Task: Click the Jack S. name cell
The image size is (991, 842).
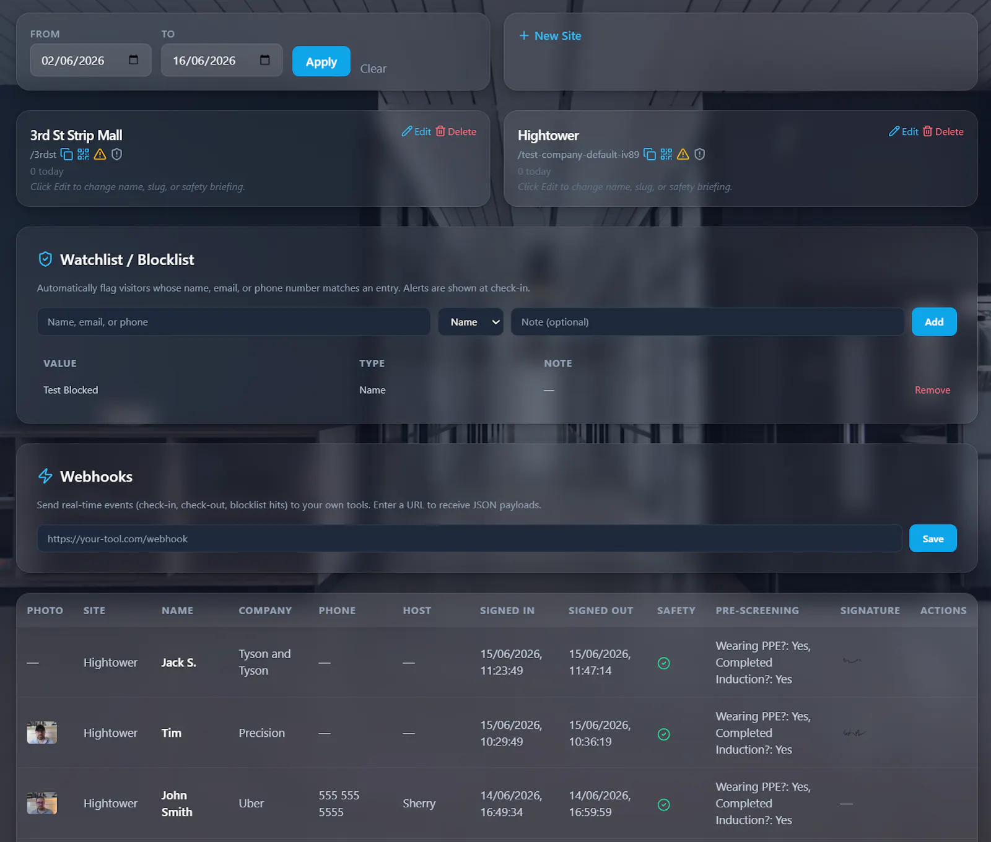Action: [x=179, y=662]
